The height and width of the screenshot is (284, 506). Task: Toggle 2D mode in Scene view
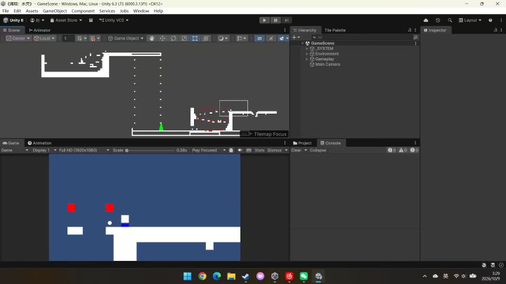point(259,39)
